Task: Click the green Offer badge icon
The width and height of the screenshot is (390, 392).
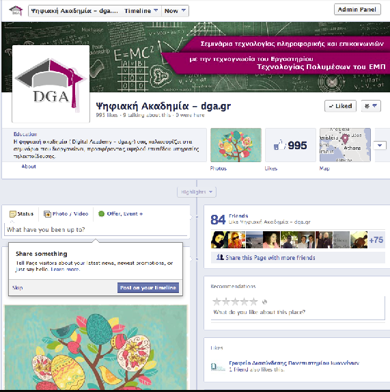Action: click(x=101, y=213)
